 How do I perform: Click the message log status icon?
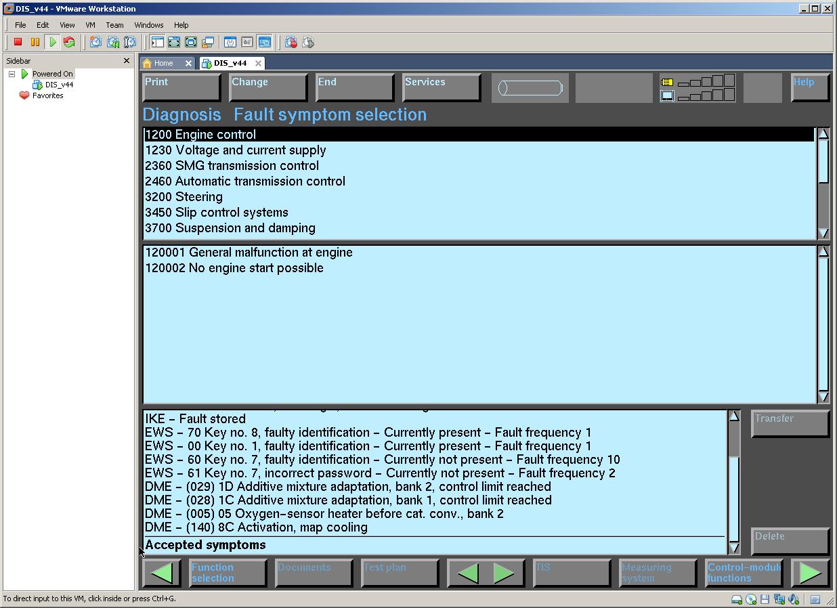coord(815,599)
